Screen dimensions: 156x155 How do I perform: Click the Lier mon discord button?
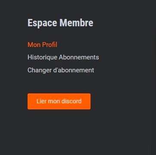59,101
